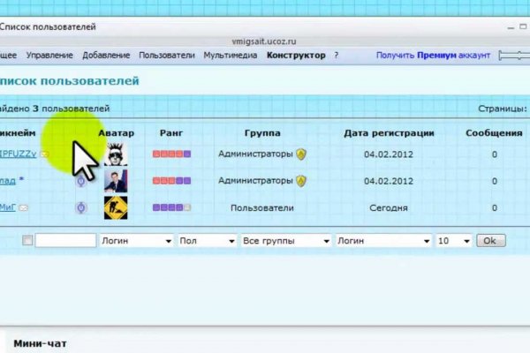Open the first Логин dropdown in filter
Screen dimensions: 530x353
click(x=136, y=241)
